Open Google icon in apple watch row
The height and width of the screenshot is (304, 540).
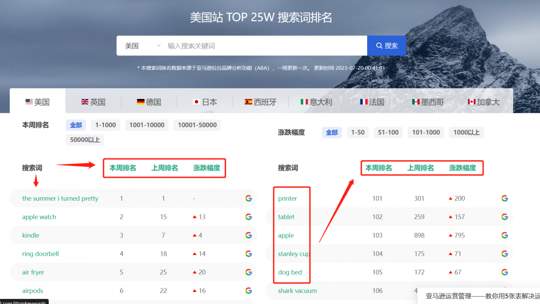[248, 217]
